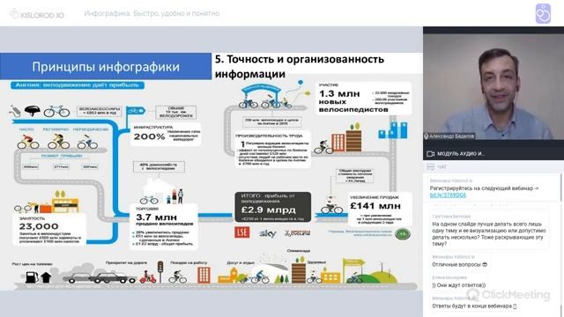Click the purple icon at top right of header
564x317 pixels.
click(x=543, y=14)
